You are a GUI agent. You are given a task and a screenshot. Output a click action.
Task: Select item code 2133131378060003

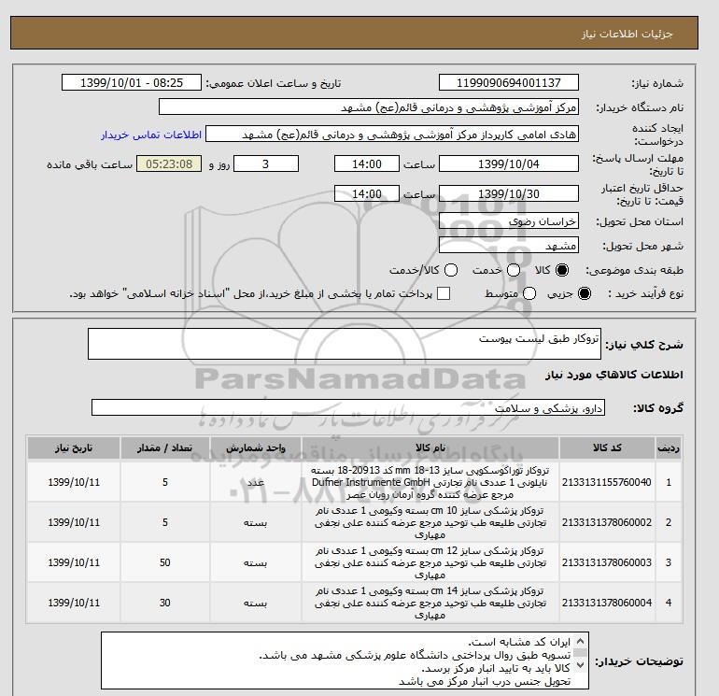point(607,562)
